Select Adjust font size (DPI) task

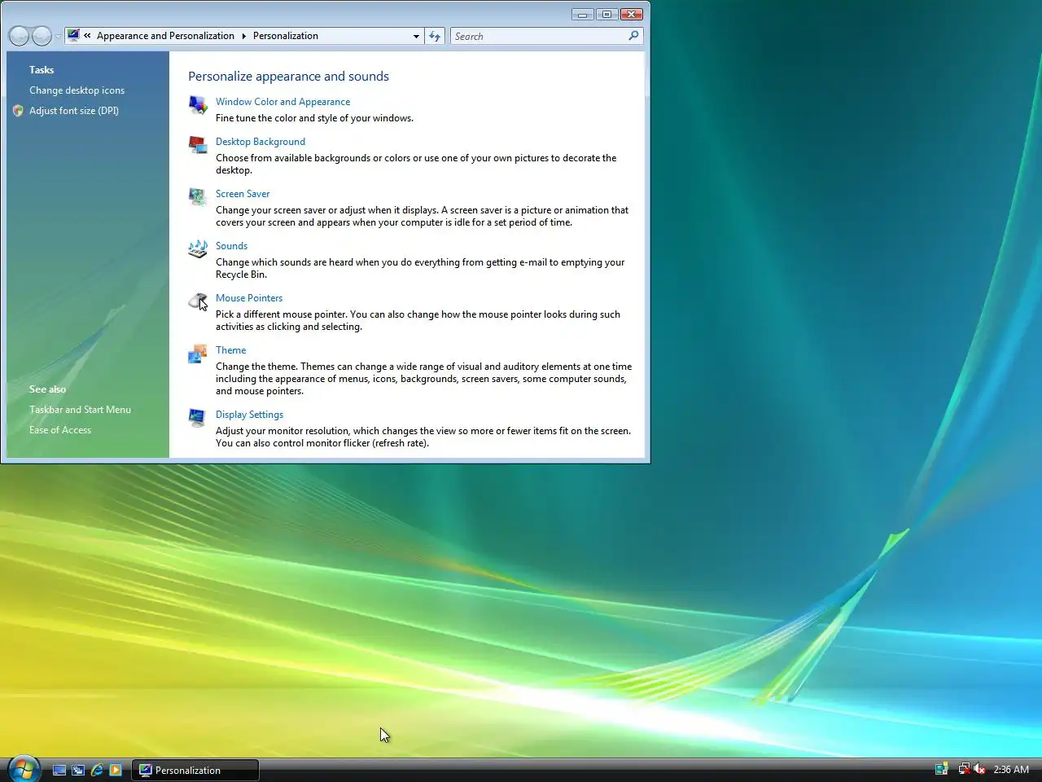pyautogui.click(x=74, y=111)
